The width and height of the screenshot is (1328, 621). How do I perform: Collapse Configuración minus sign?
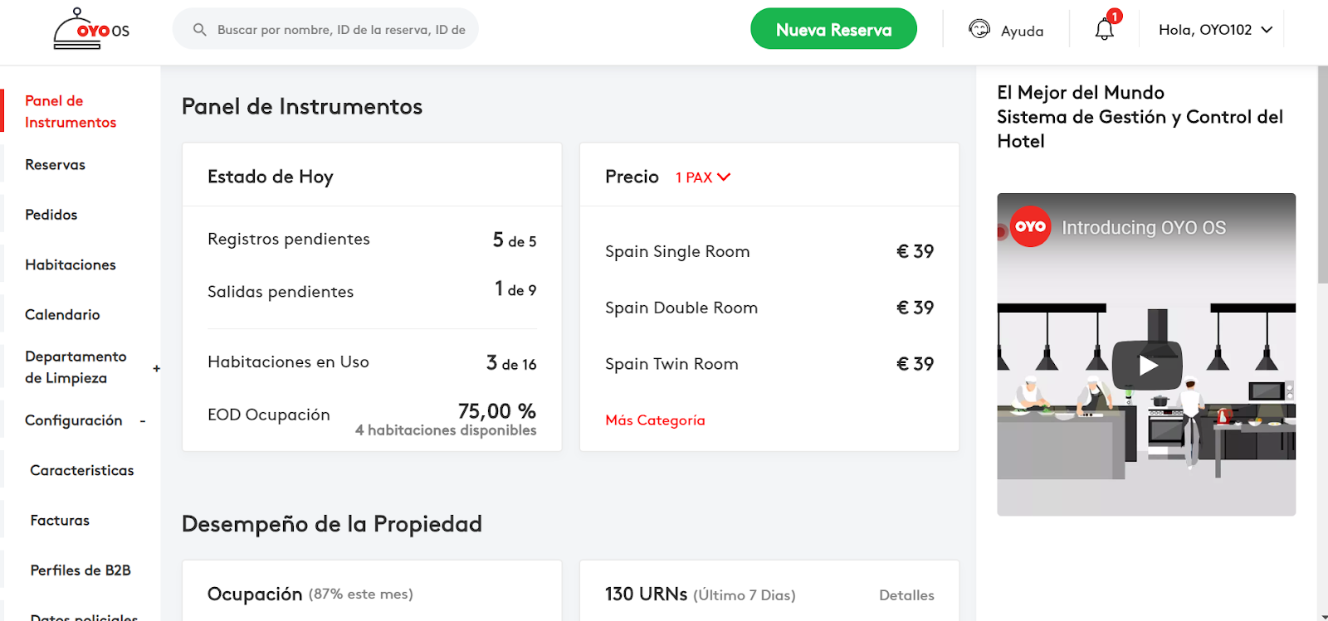tap(143, 421)
